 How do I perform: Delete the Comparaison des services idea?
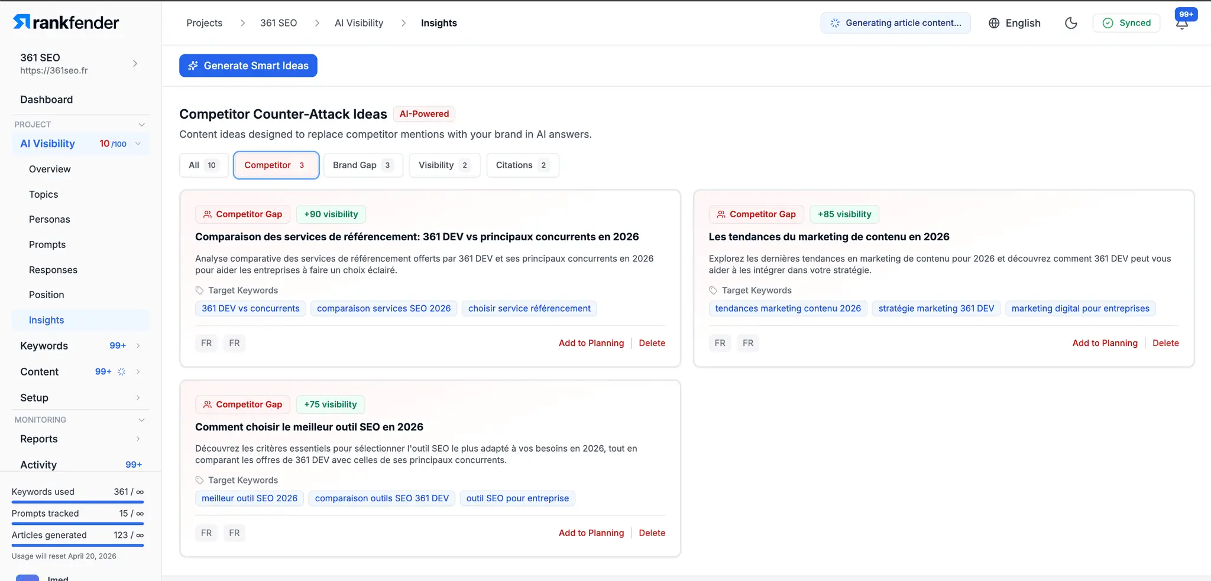(x=652, y=343)
